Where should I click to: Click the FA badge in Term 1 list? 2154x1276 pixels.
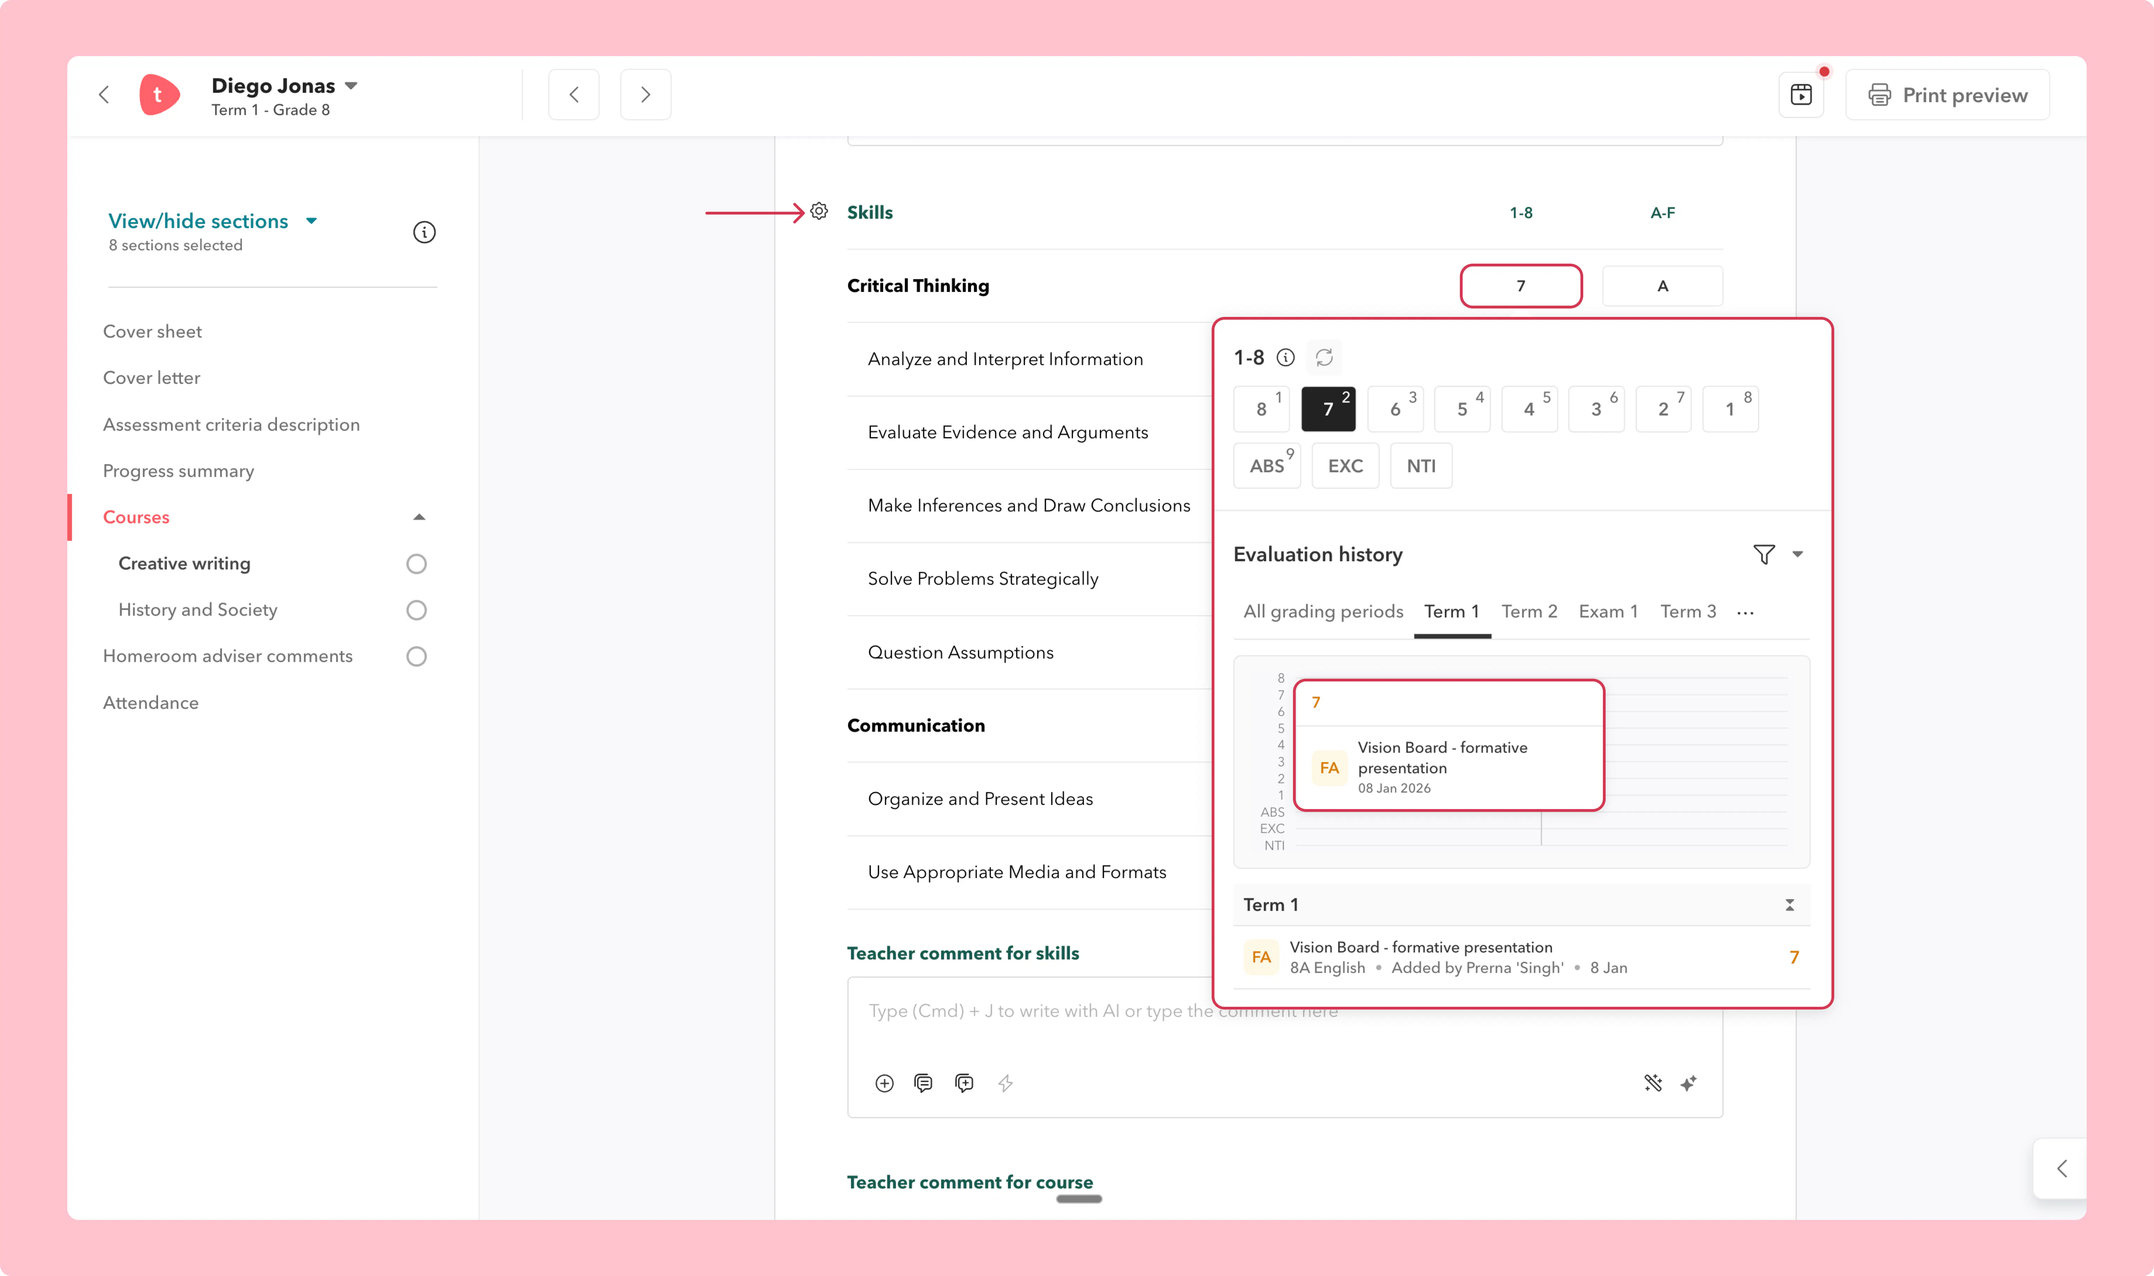point(1261,957)
